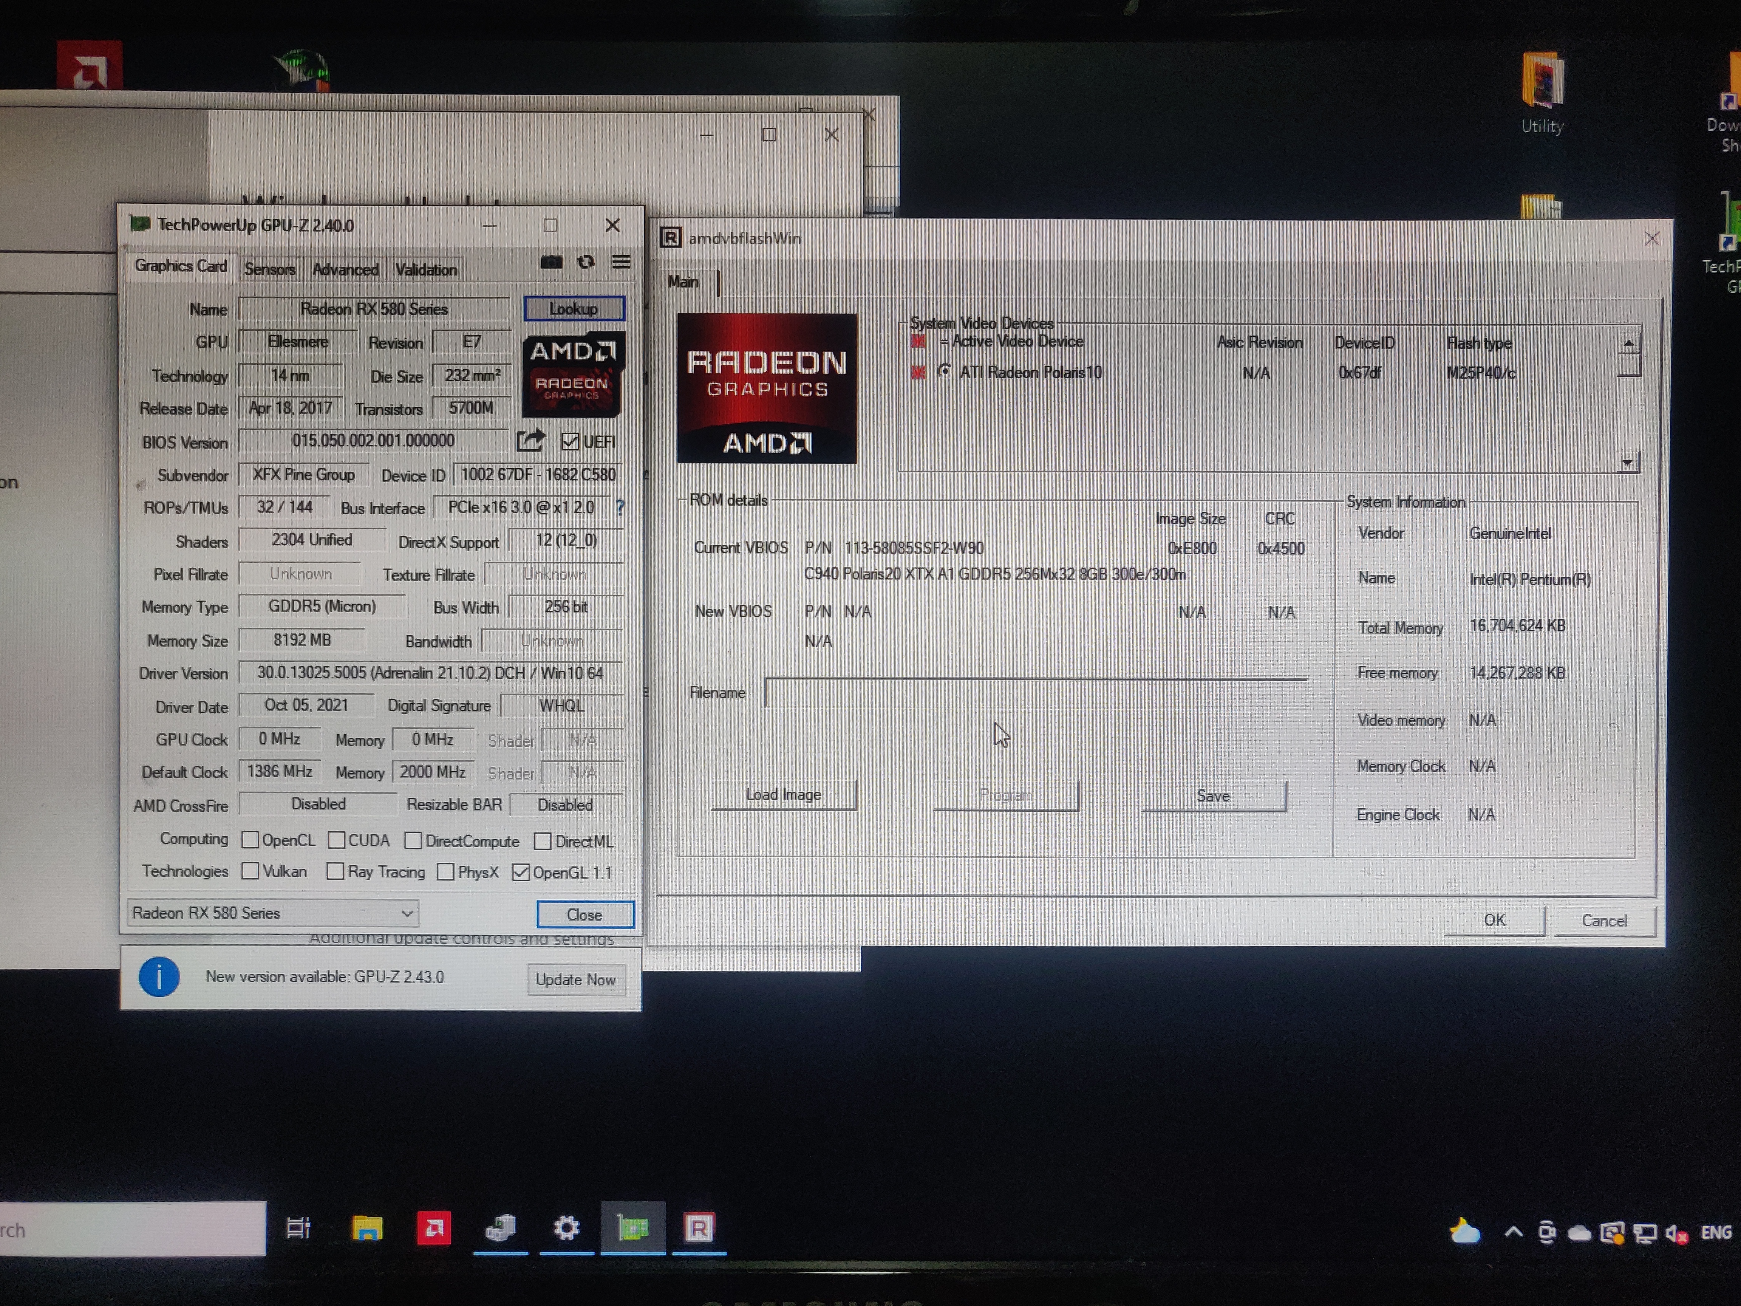Click the OK button in amdvbflashWin

pos(1494,919)
